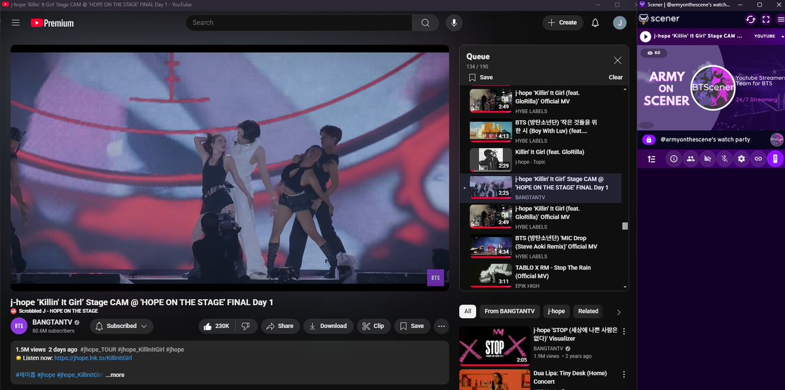This screenshot has width=785, height=390.
Task: Dislike the video
Action: (245, 326)
